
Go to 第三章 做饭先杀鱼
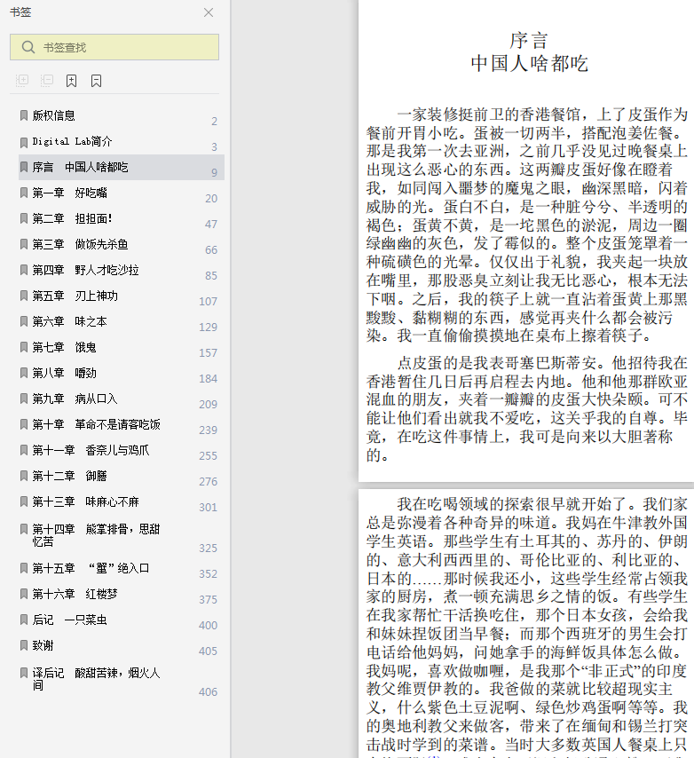point(80,244)
